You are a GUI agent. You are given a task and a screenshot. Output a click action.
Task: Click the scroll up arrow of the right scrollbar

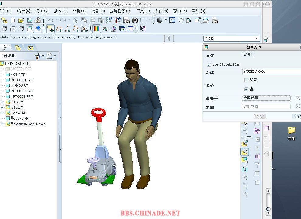pyautogui.click(x=268, y=191)
